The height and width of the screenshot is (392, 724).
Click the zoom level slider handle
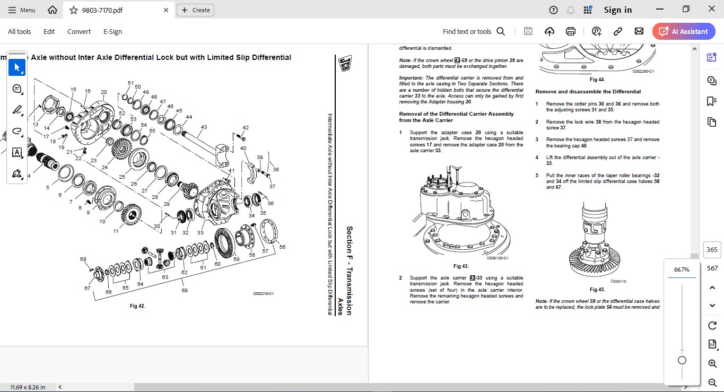tap(682, 360)
